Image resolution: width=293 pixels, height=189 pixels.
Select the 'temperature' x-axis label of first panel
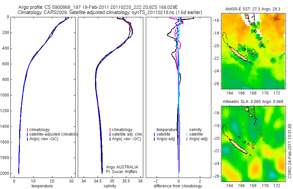pos(42,186)
